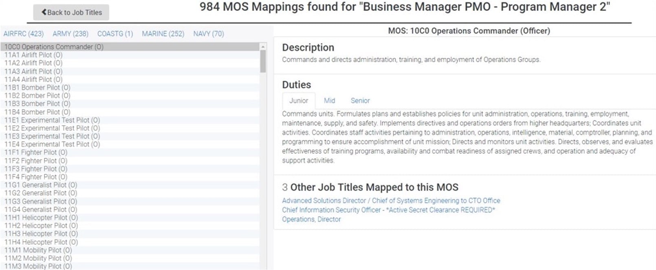656x270 pixels.
Task: Select 11F1 Fighter Pilot in list
Action: 36,152
